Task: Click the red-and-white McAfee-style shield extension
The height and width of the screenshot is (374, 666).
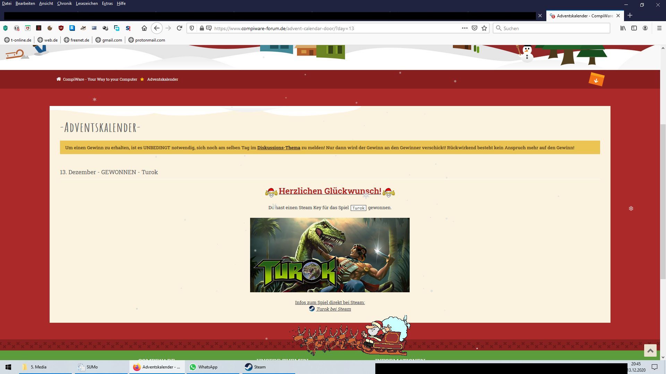Action: pos(28,28)
